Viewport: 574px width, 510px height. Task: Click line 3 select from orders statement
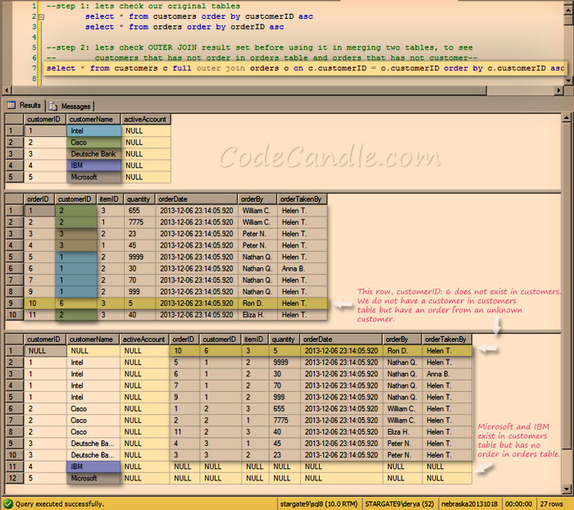click(x=184, y=27)
